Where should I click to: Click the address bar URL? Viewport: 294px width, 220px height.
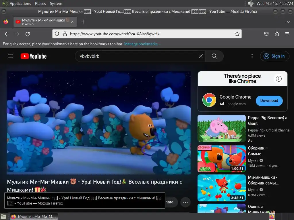click(x=115, y=34)
